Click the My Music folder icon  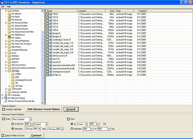(9, 17)
